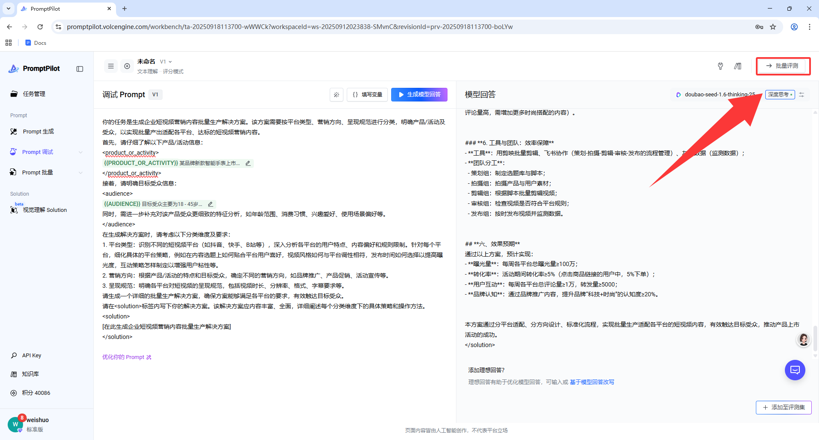Open the books library icon
This screenshot has width=819, height=440.
coord(738,66)
